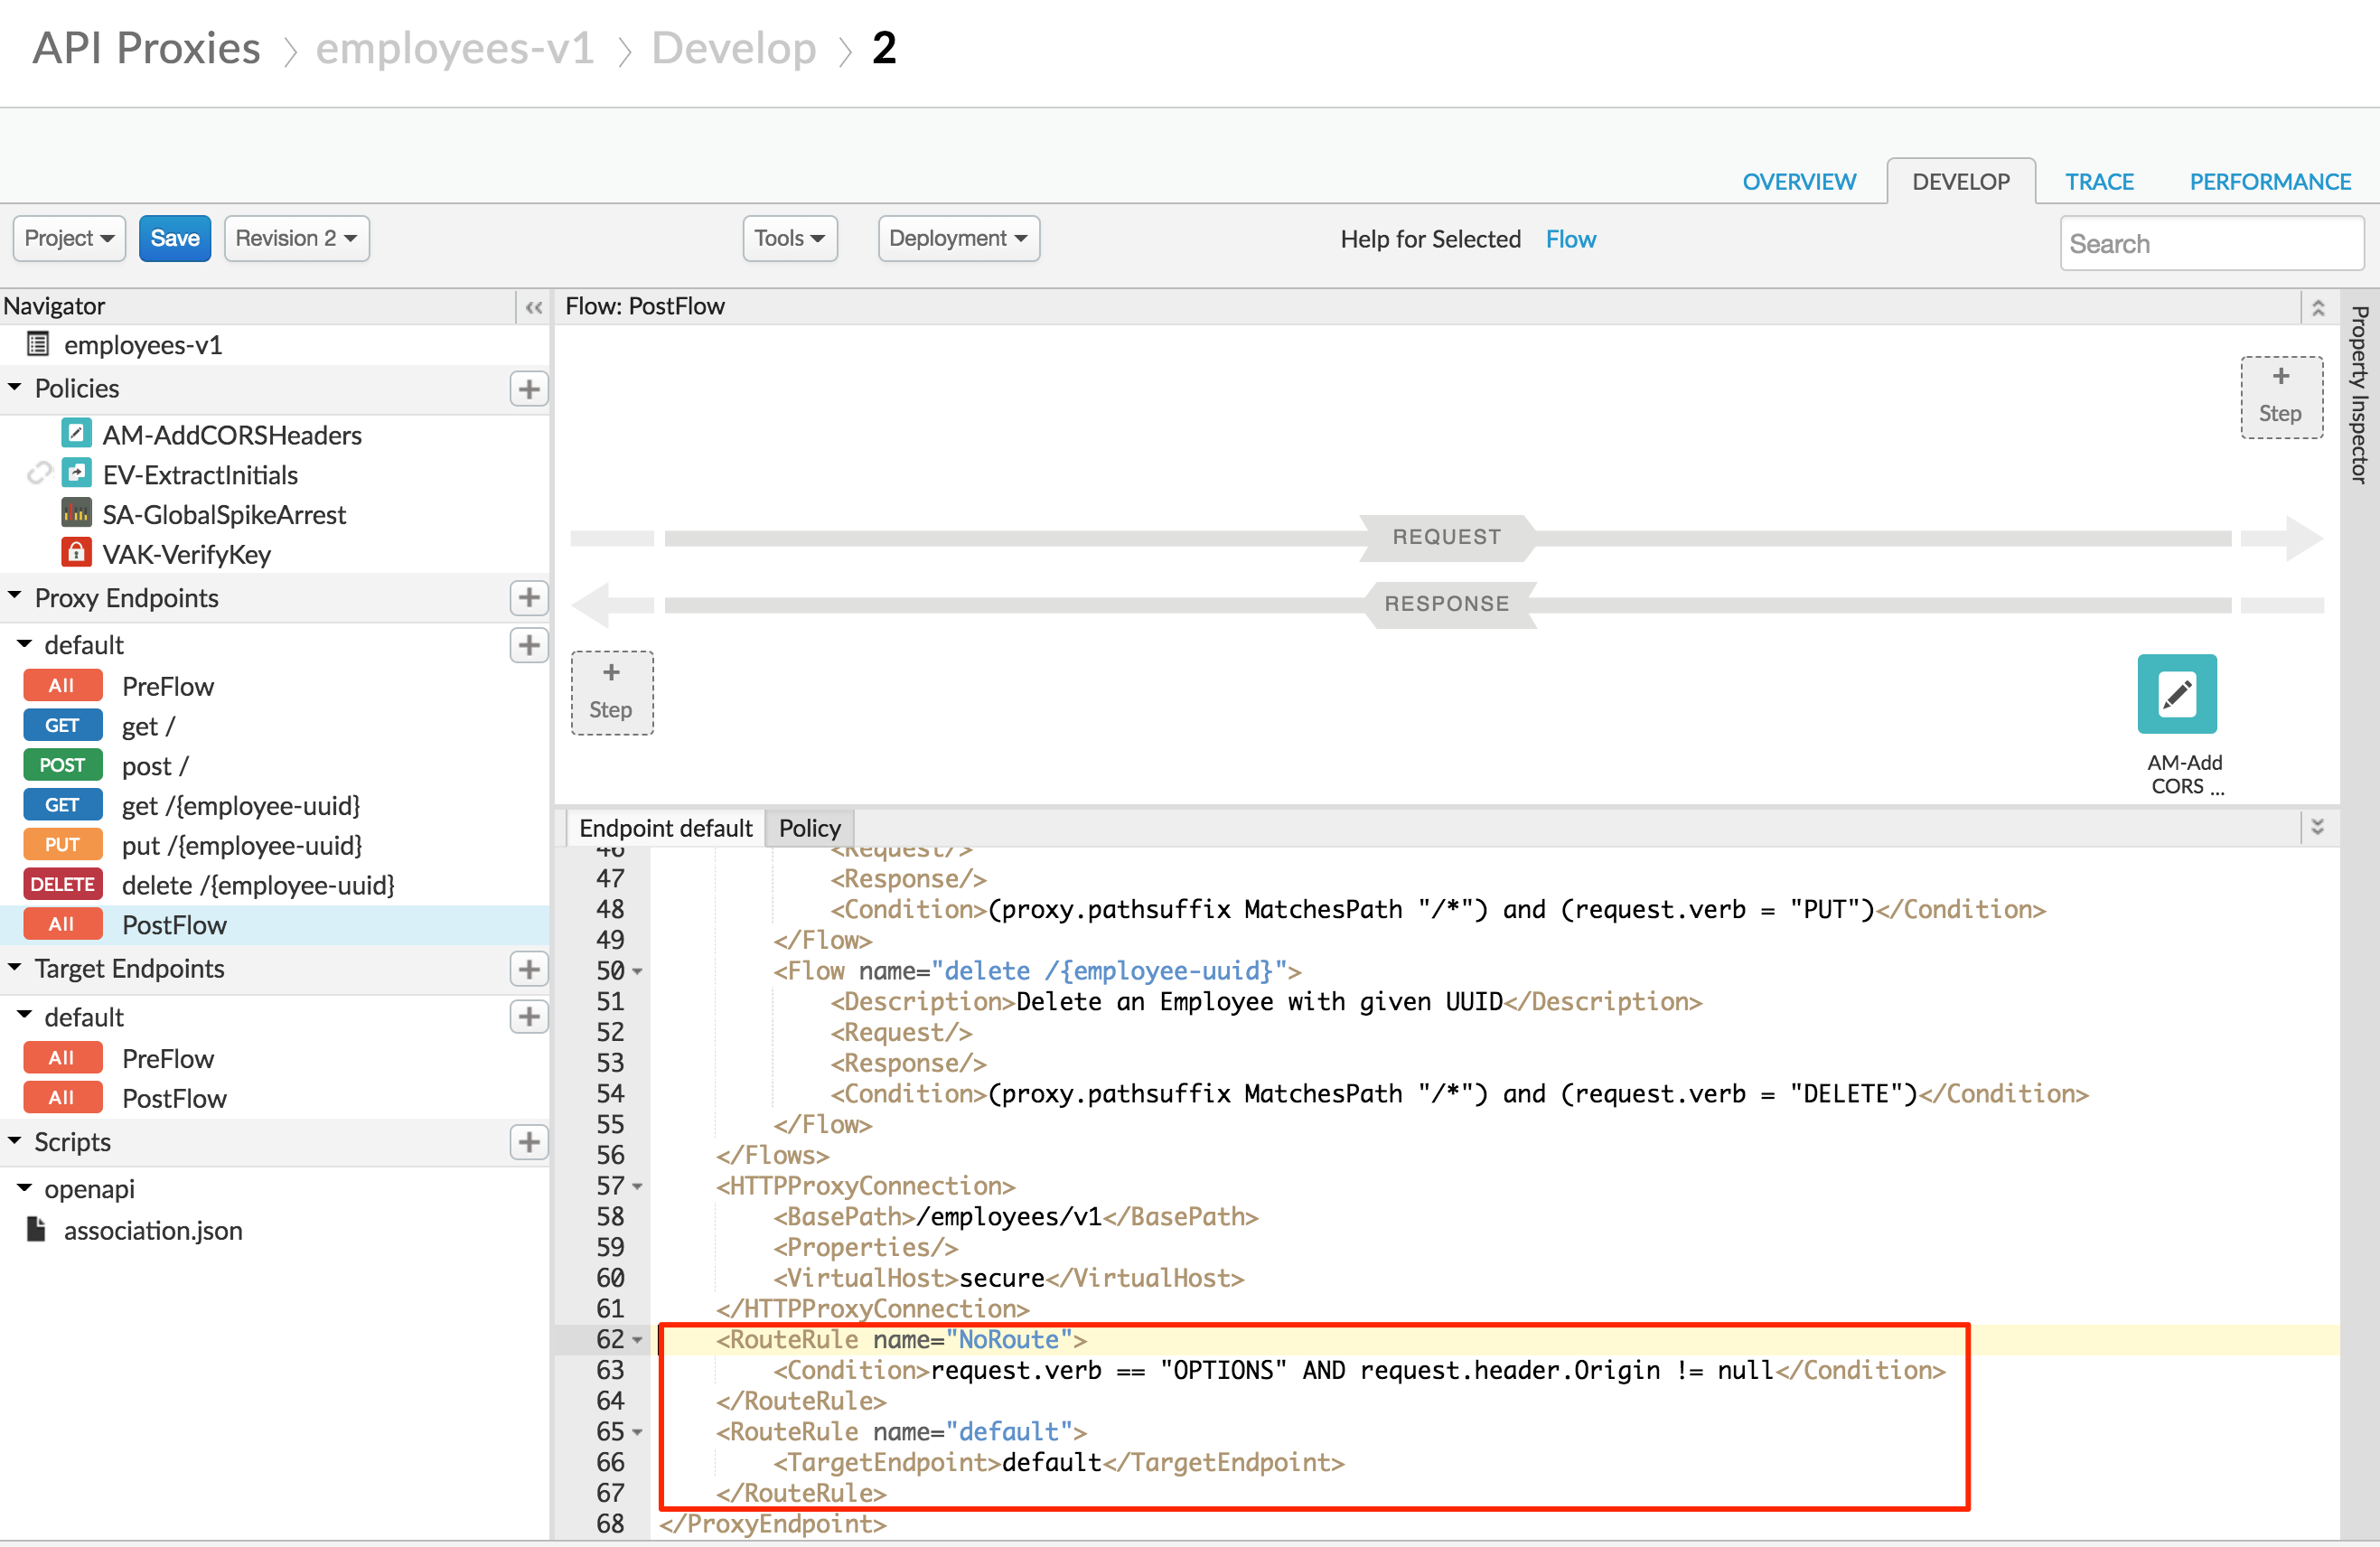Viewport: 2380px width, 1547px height.
Task: Add flow to proxy default endpoint
Action: 529,645
